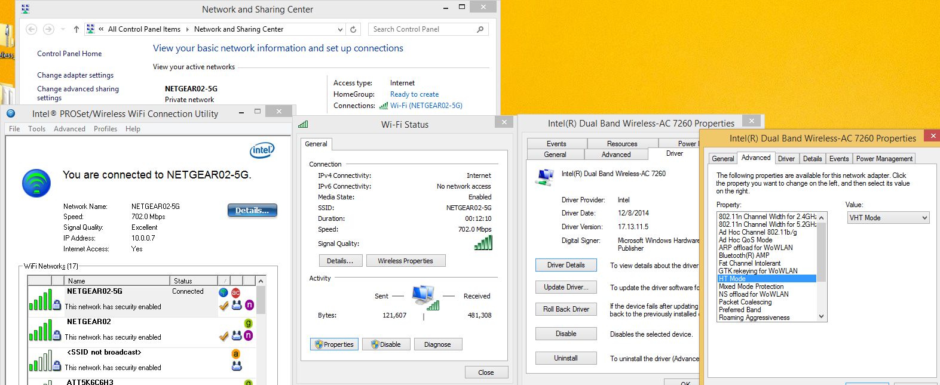This screenshot has width=940, height=385.
Task: Click the Uninstall button on Driver tab
Action: click(x=566, y=358)
